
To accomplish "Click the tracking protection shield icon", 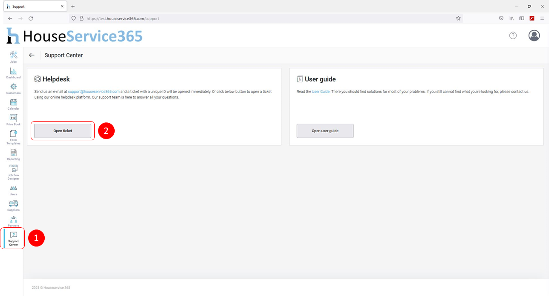I will click(x=74, y=18).
